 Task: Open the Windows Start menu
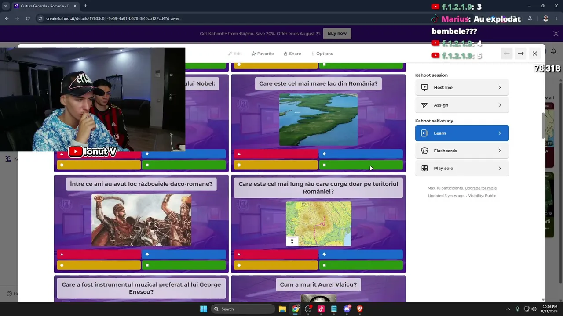point(204,309)
